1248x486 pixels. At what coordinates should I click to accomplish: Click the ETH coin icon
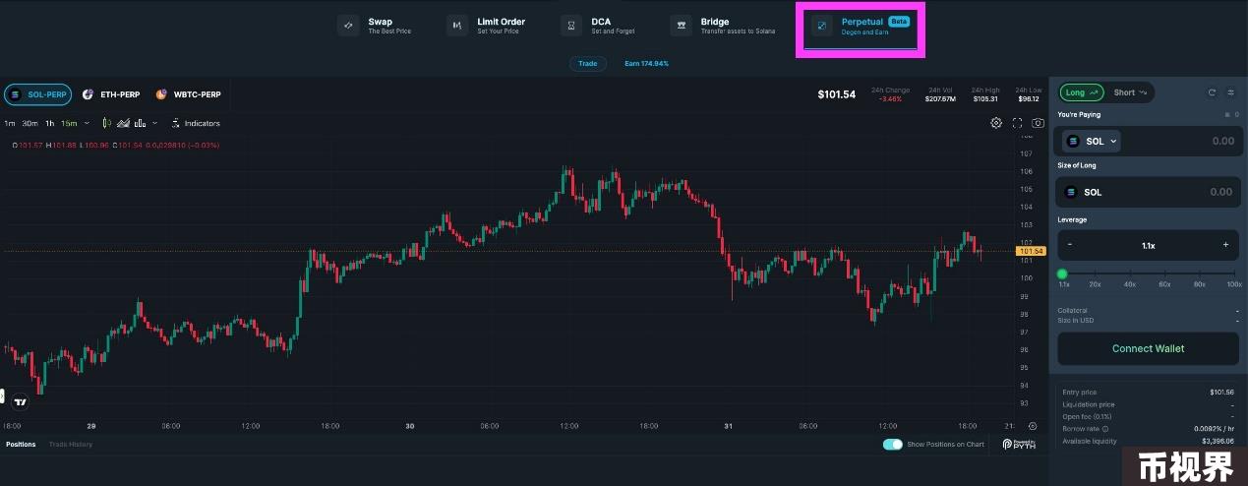pyautogui.click(x=88, y=94)
